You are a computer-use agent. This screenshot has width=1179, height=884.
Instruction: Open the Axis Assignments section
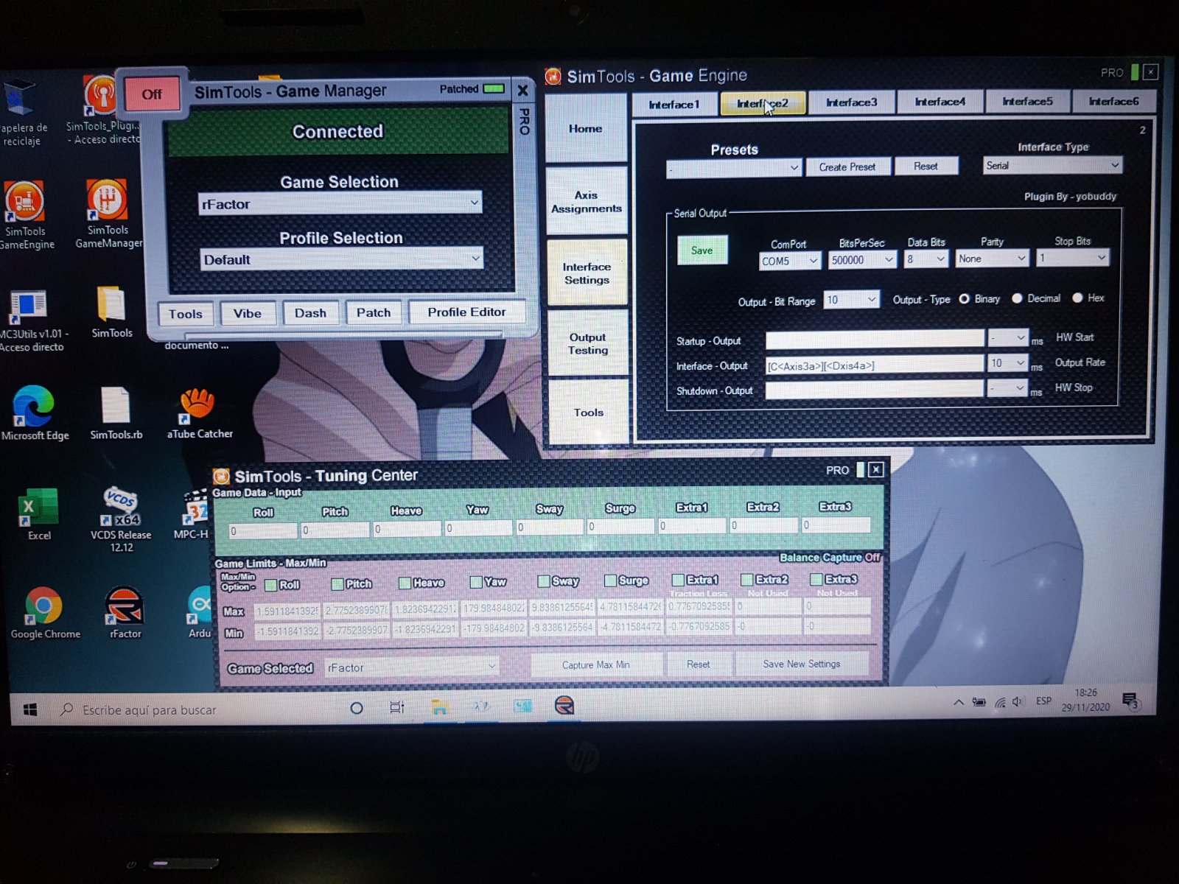tap(587, 201)
